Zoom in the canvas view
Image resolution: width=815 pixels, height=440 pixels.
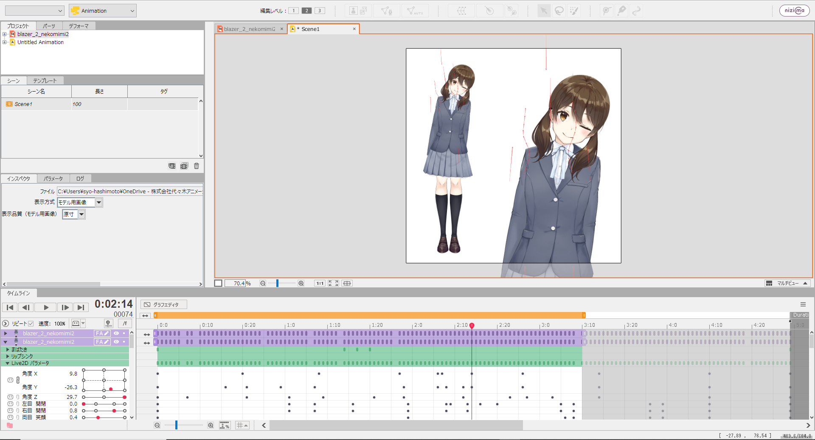click(x=301, y=283)
